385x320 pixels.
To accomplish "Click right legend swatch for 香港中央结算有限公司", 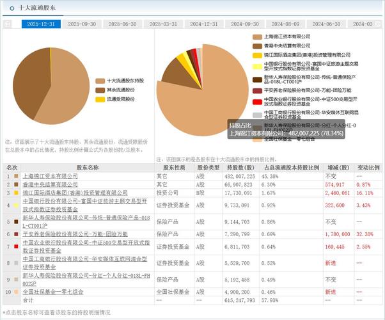I will [x=257, y=46].
